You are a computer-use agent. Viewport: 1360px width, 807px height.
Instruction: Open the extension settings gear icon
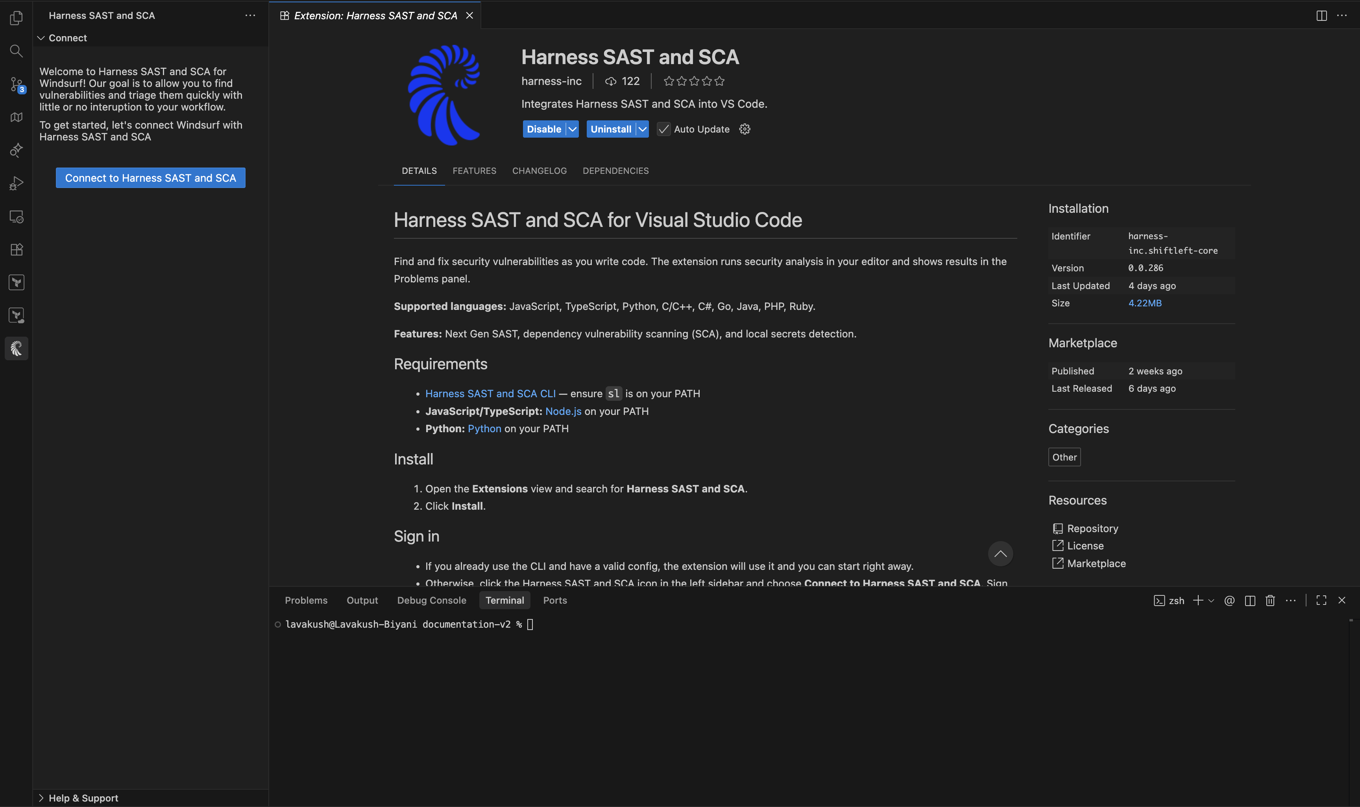pyautogui.click(x=744, y=129)
